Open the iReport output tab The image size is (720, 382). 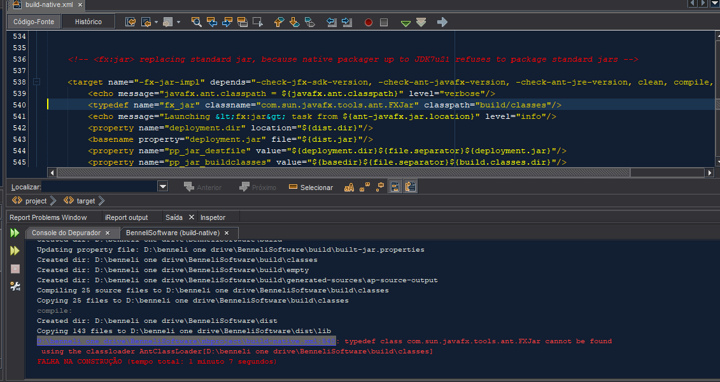126,217
